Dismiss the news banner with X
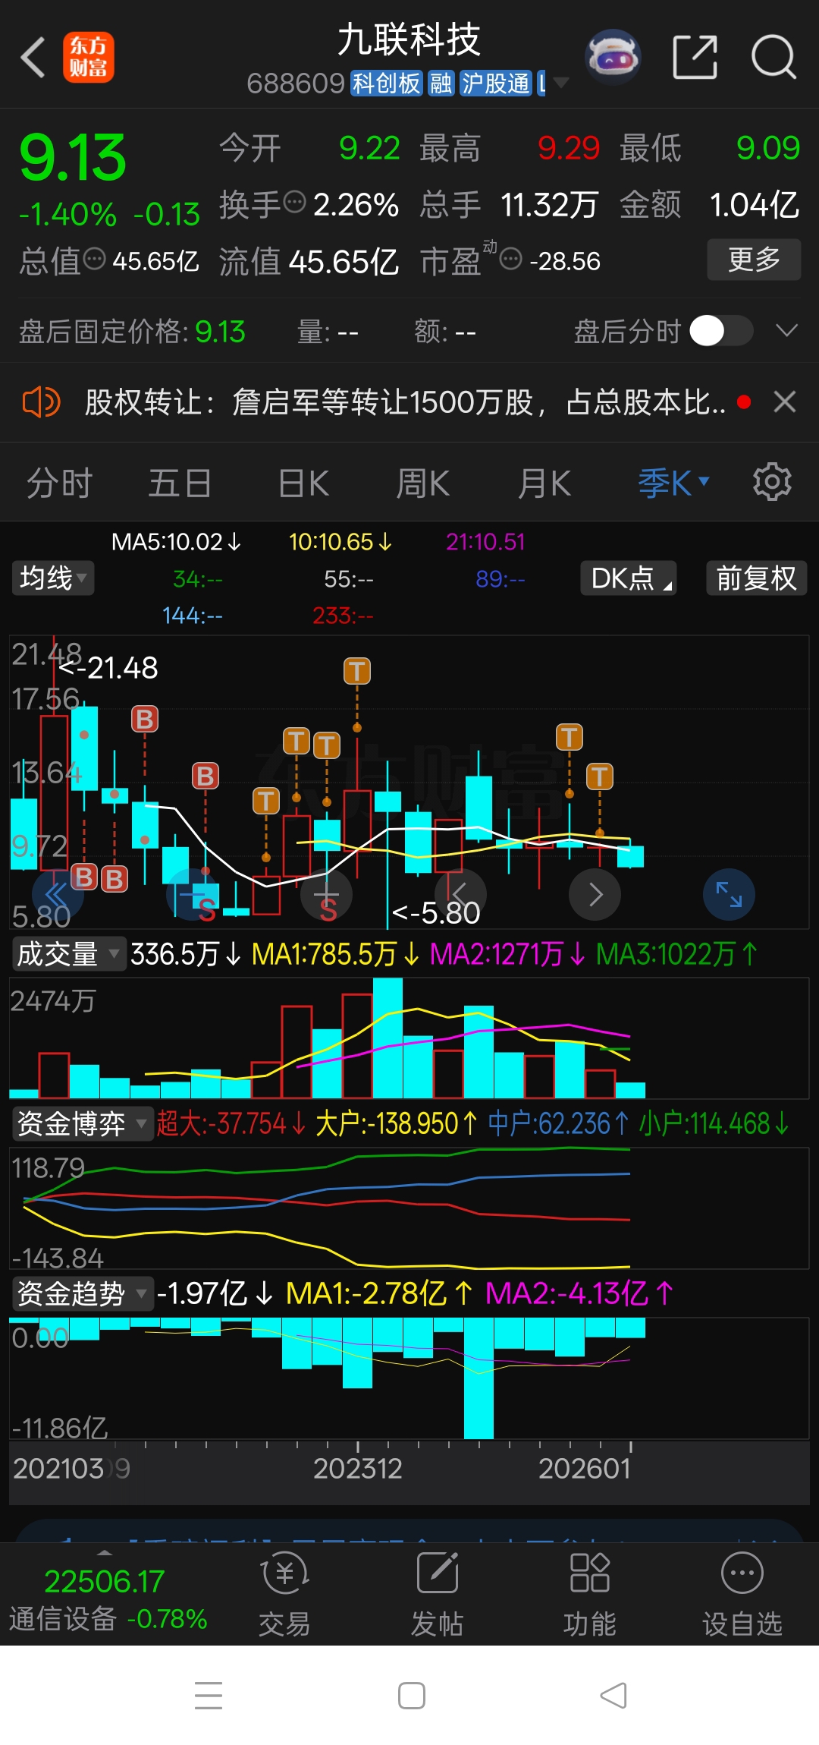 (x=785, y=402)
